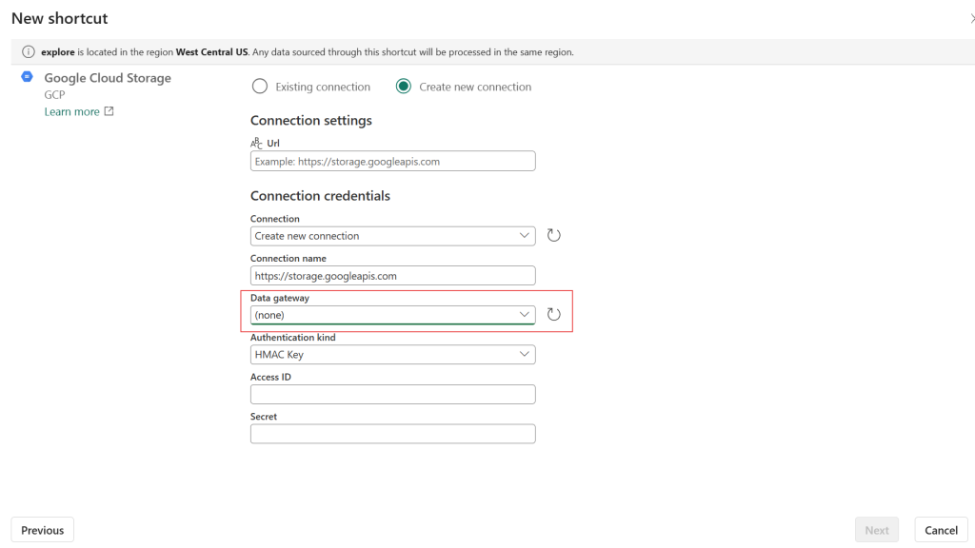Click the external link icon beside Learn more

tap(109, 111)
